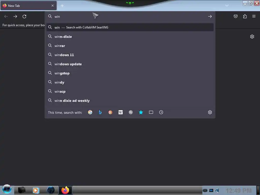This screenshot has height=195, width=260.
Task: Pick suggestion windows update
Action: pos(130,64)
